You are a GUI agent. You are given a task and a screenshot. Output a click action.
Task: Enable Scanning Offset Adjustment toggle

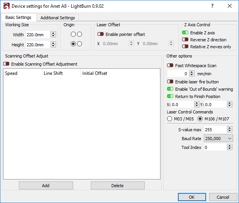[6, 64]
